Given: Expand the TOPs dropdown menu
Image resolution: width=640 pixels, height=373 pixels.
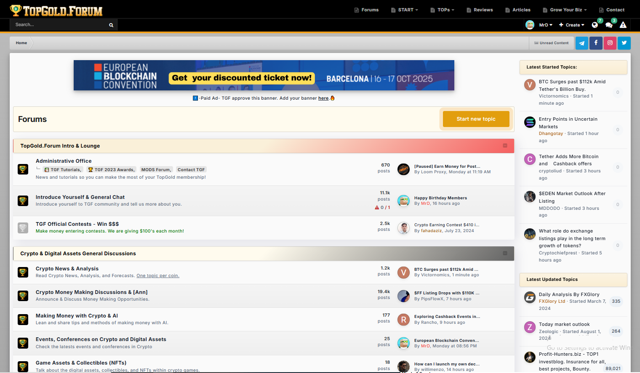Looking at the screenshot, I should (443, 10).
